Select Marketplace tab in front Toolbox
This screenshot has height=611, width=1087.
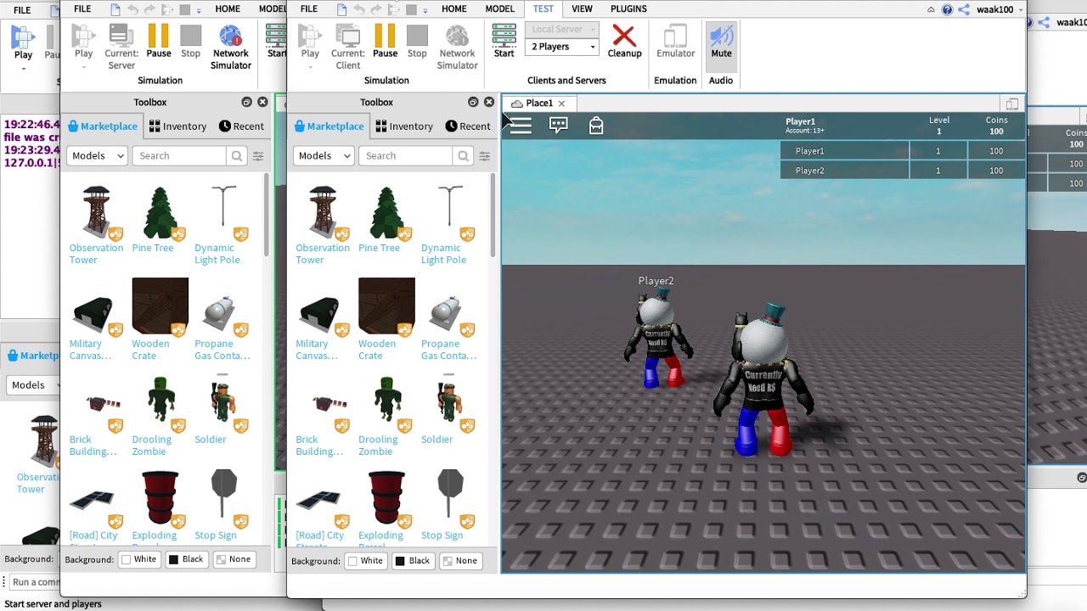tap(328, 126)
